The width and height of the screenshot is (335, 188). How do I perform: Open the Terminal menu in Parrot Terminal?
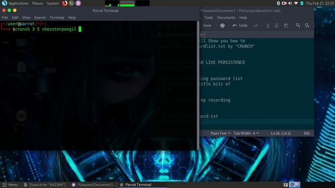[57, 17]
